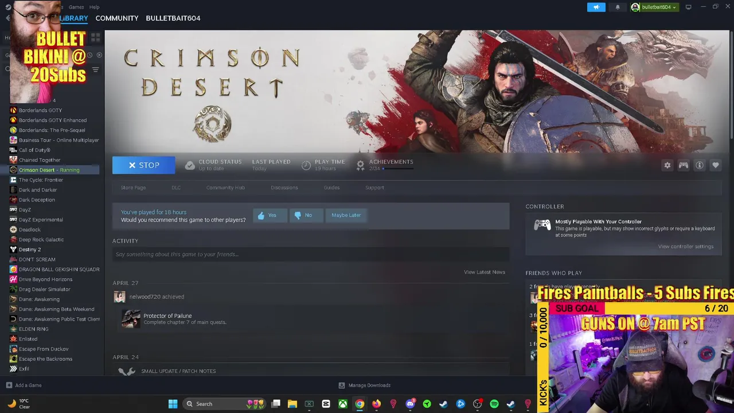Click nelwood720's avatar in activity feed
Viewport: 734px width, 413px height.
click(119, 297)
